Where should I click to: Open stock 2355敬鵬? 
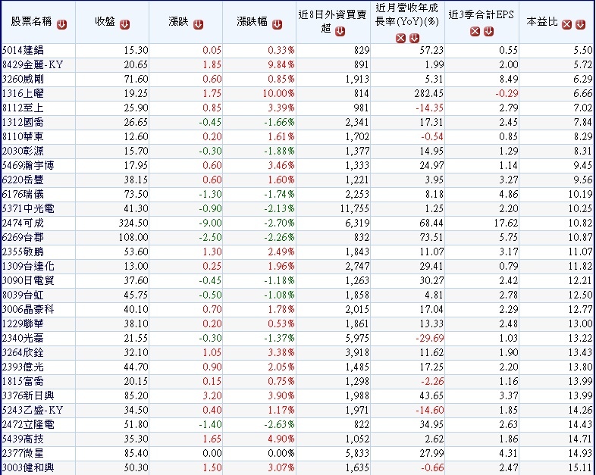pos(24,252)
